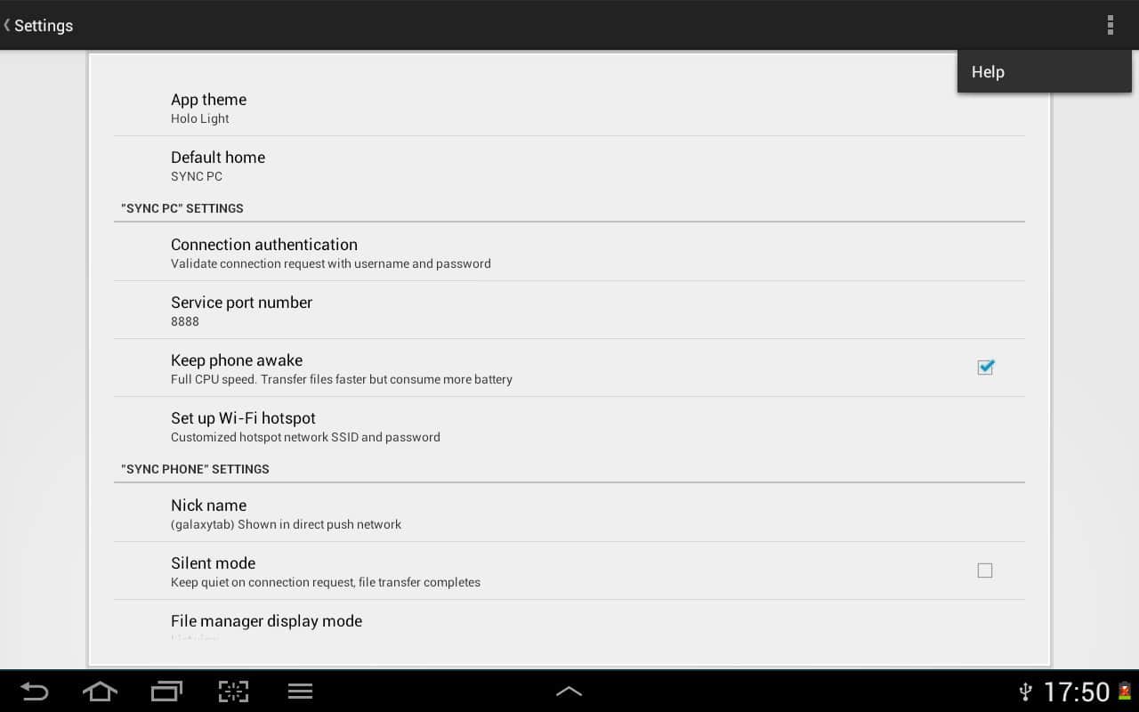Screen dimensions: 1139x712
Task: Tap the navigation bar menu icon
Action: (300, 692)
